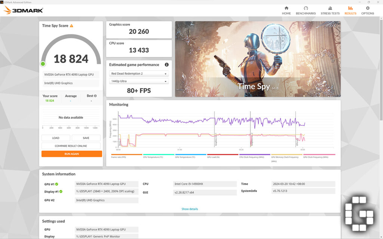Open the OPTIONS section
This screenshot has width=383, height=239.
tap(368, 10)
